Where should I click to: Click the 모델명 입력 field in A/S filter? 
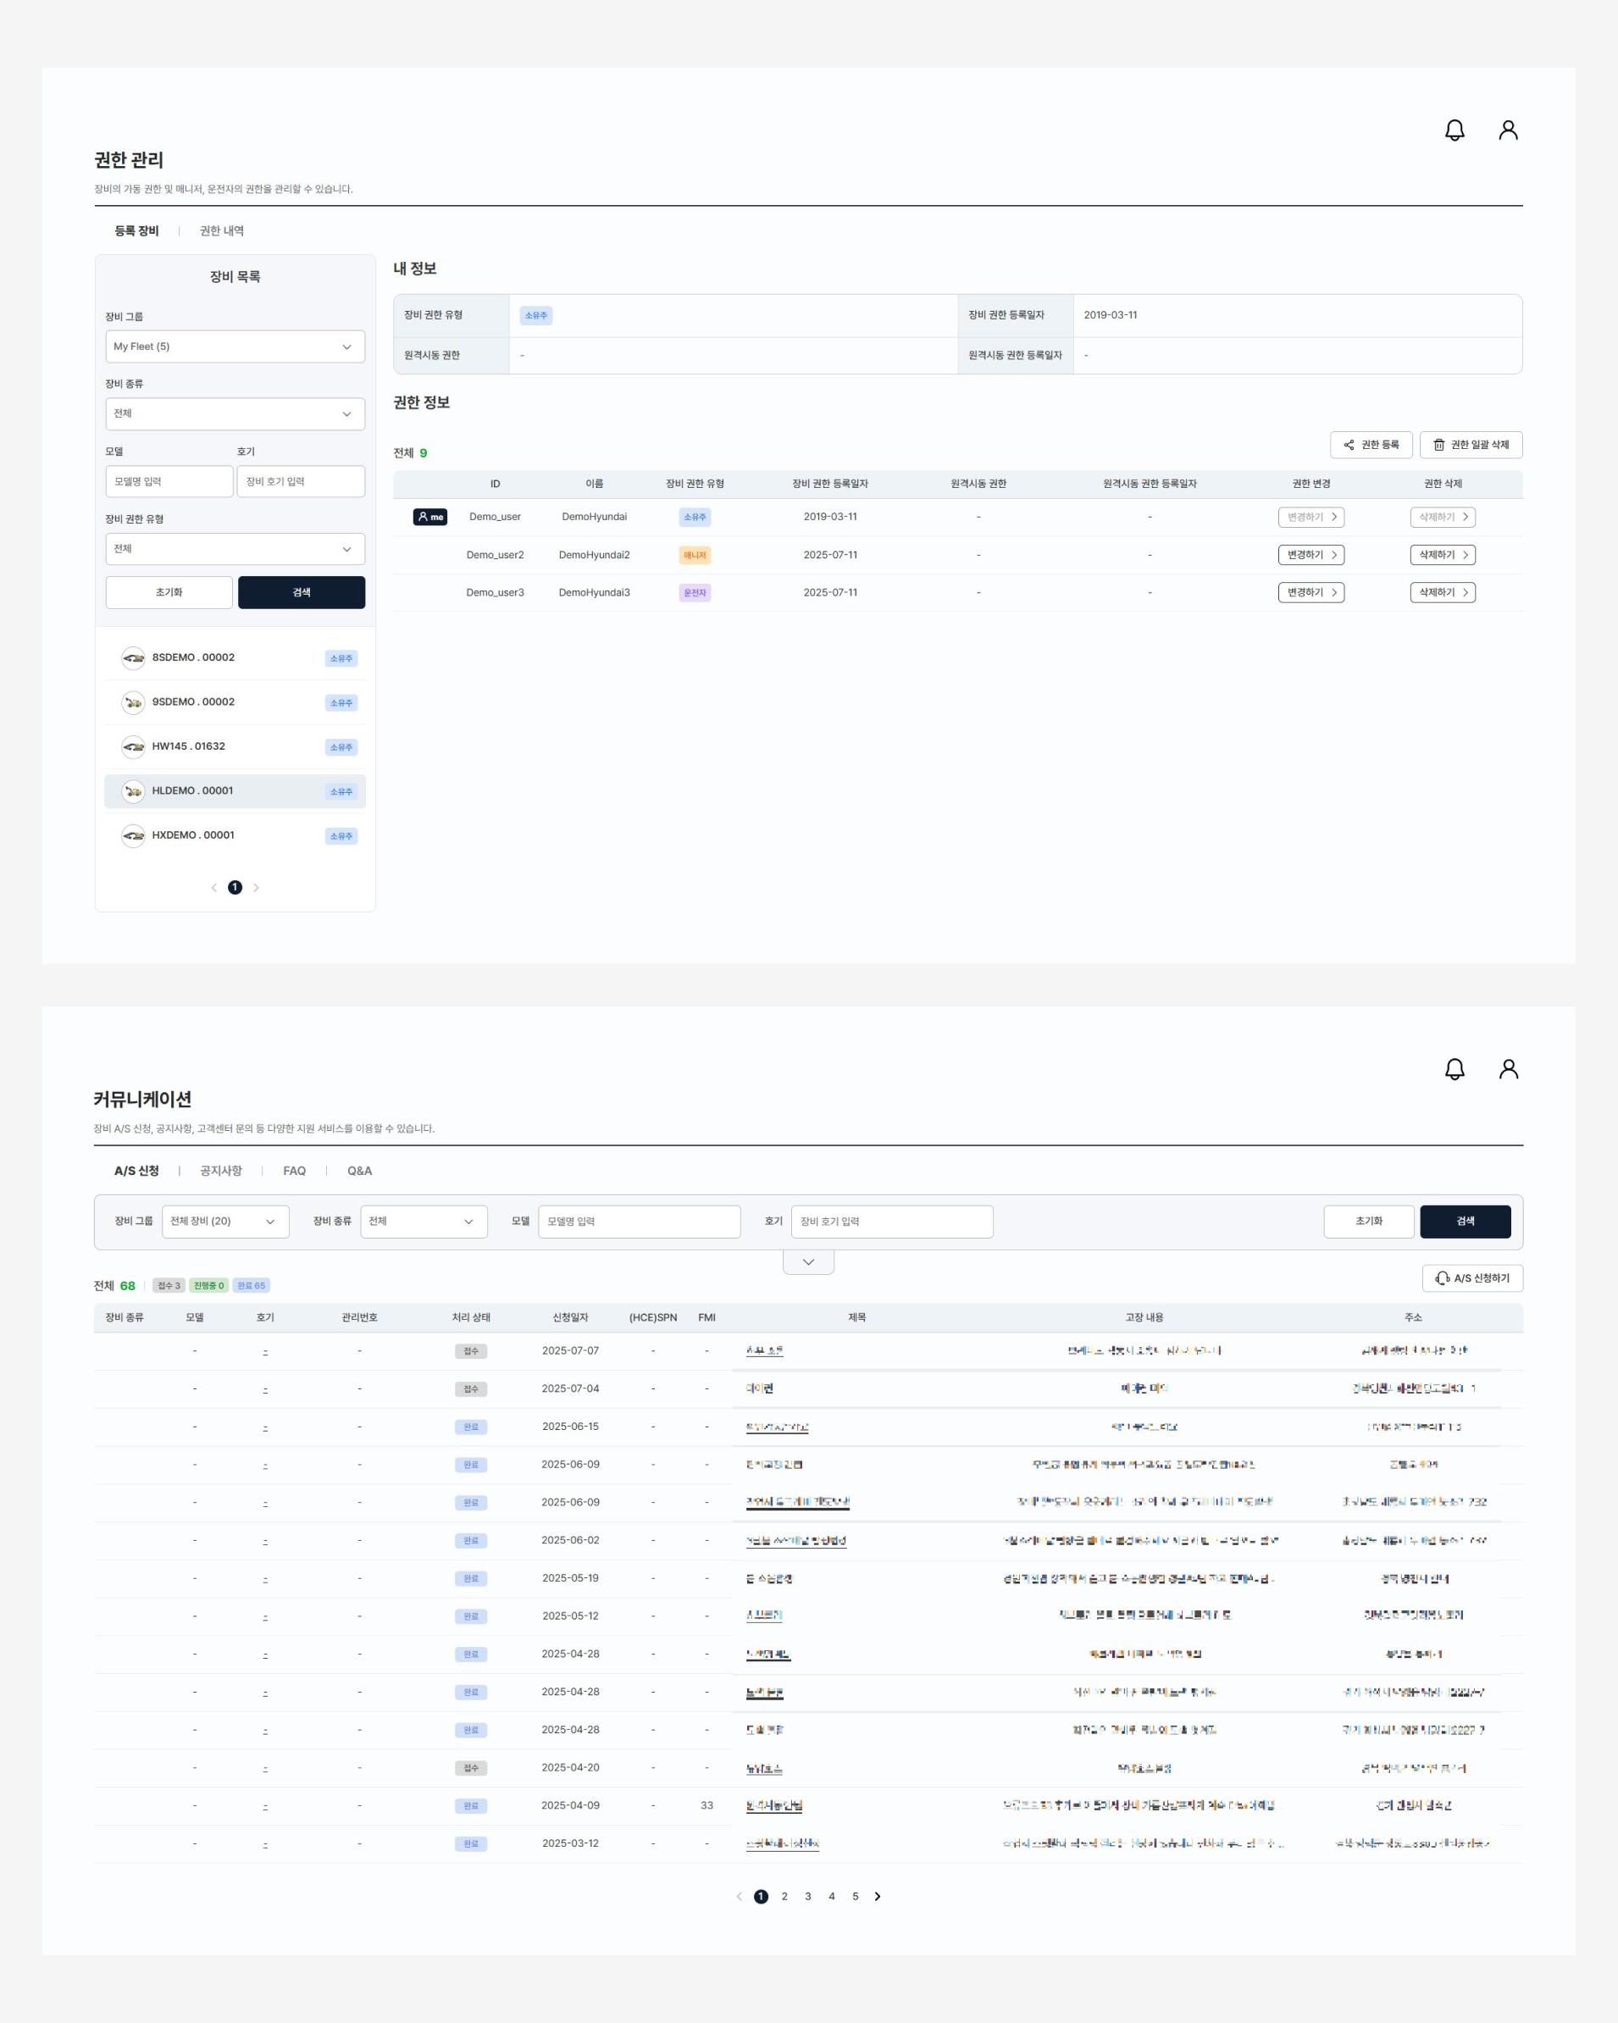click(x=638, y=1221)
